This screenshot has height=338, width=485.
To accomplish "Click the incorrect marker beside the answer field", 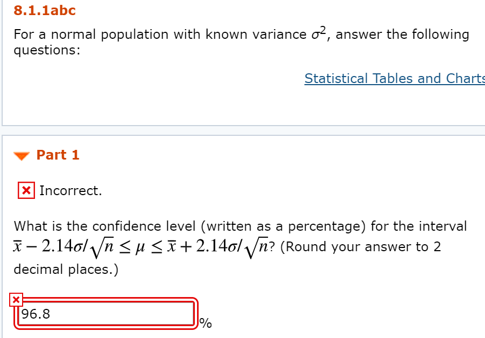I will coord(17,300).
